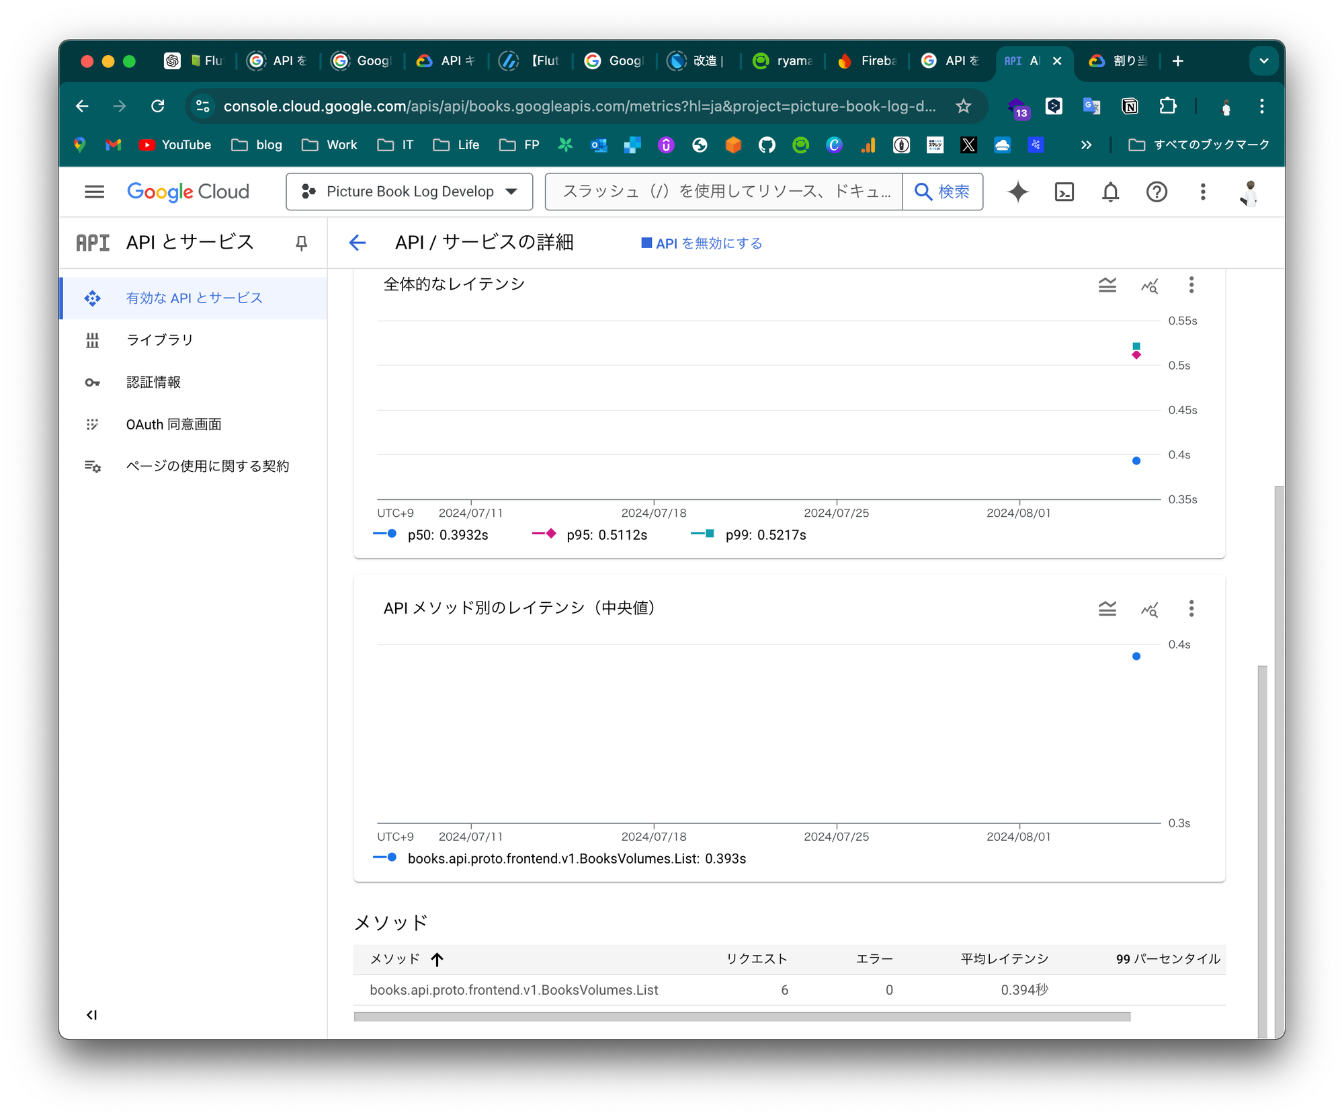Select ライブラリ in the sidebar
The width and height of the screenshot is (1344, 1117).
click(x=160, y=340)
